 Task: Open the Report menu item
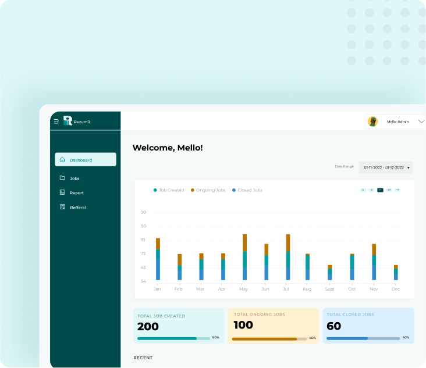[x=77, y=193]
